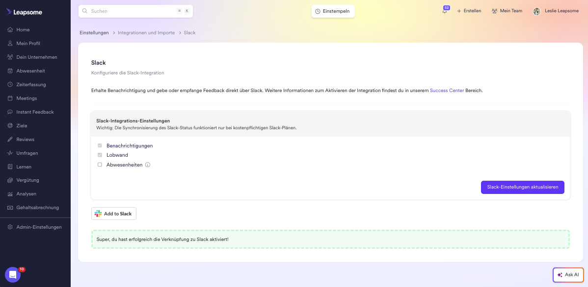Open the Success Center link
Image resolution: width=588 pixels, height=287 pixels.
click(447, 91)
